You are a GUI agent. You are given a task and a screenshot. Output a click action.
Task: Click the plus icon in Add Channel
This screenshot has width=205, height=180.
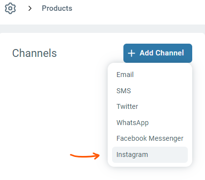coord(131,53)
